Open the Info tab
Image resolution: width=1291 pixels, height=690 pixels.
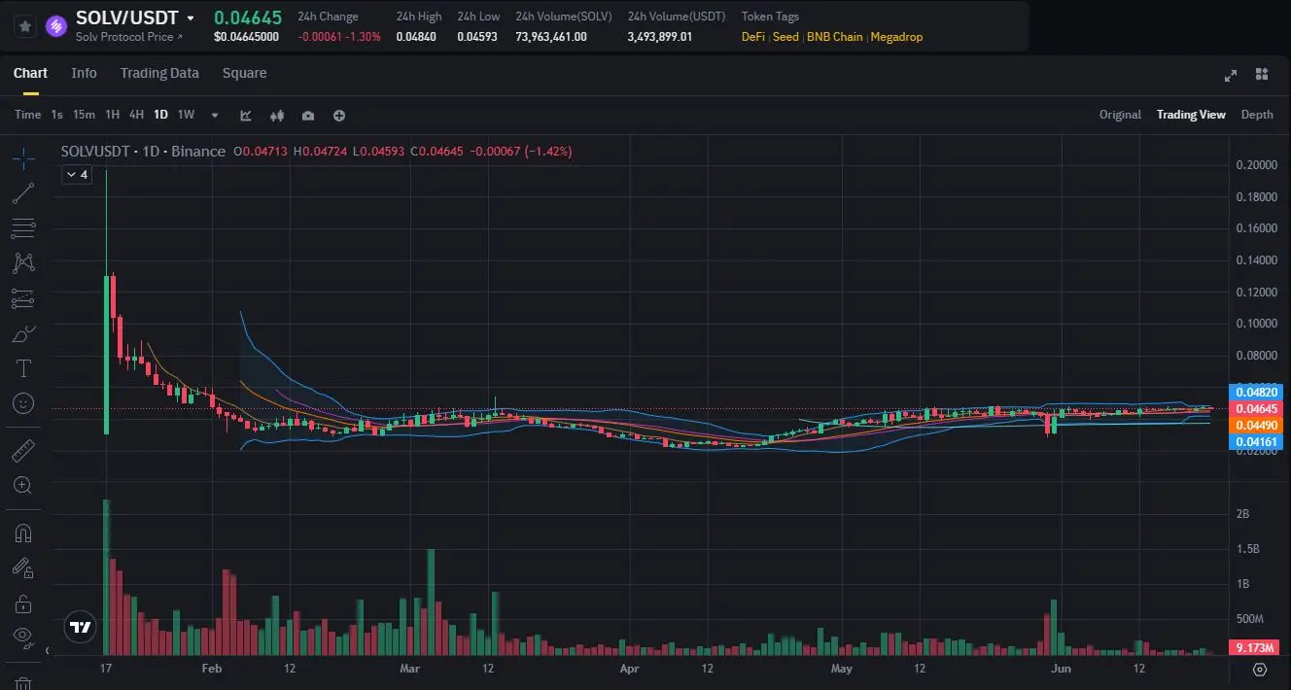84,73
